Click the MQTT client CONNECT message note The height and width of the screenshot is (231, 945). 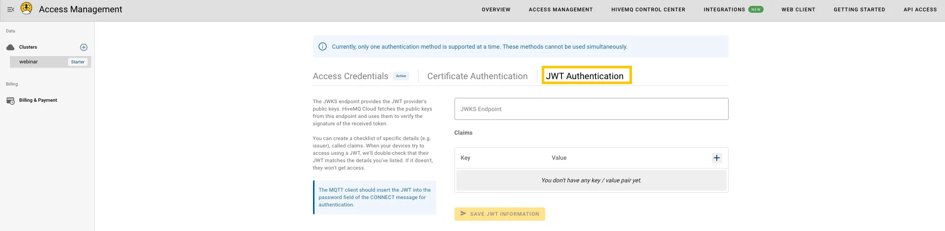375,197
